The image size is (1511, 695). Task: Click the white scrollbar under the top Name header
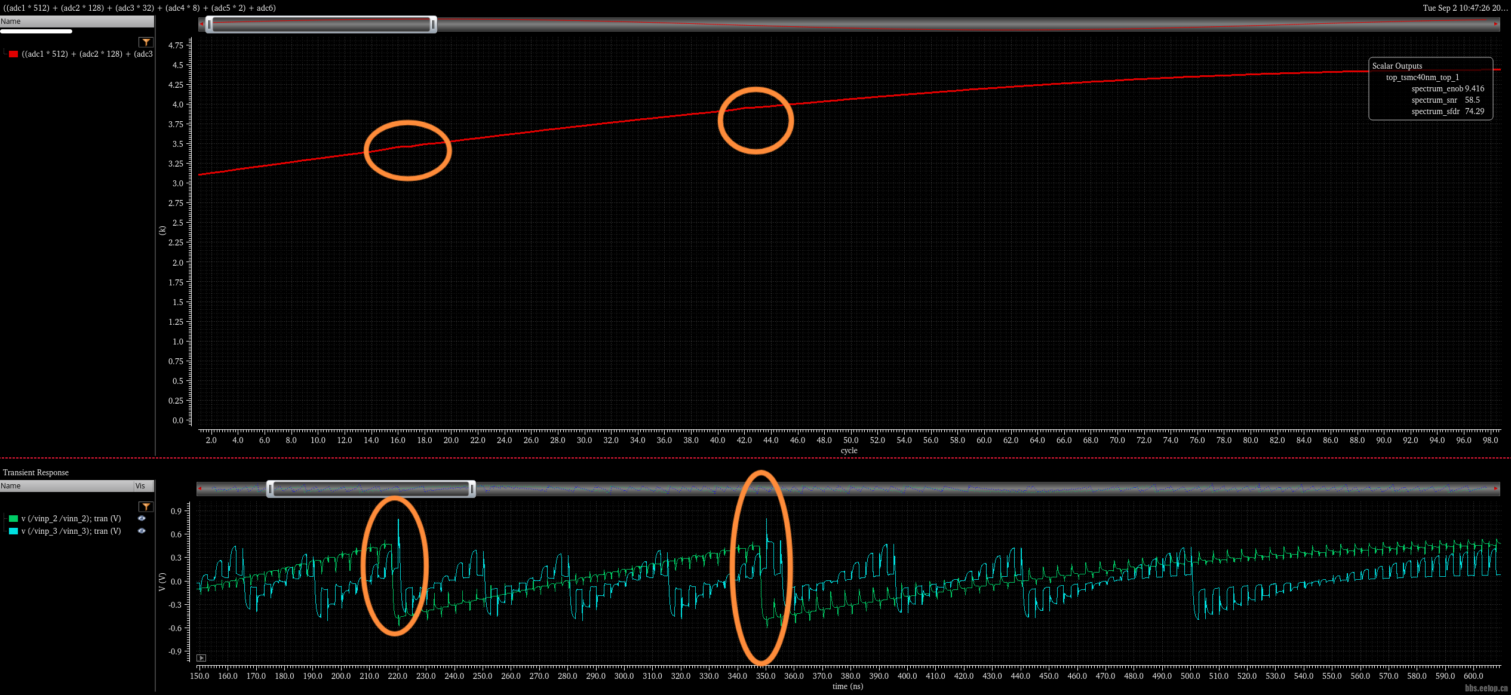click(x=36, y=32)
